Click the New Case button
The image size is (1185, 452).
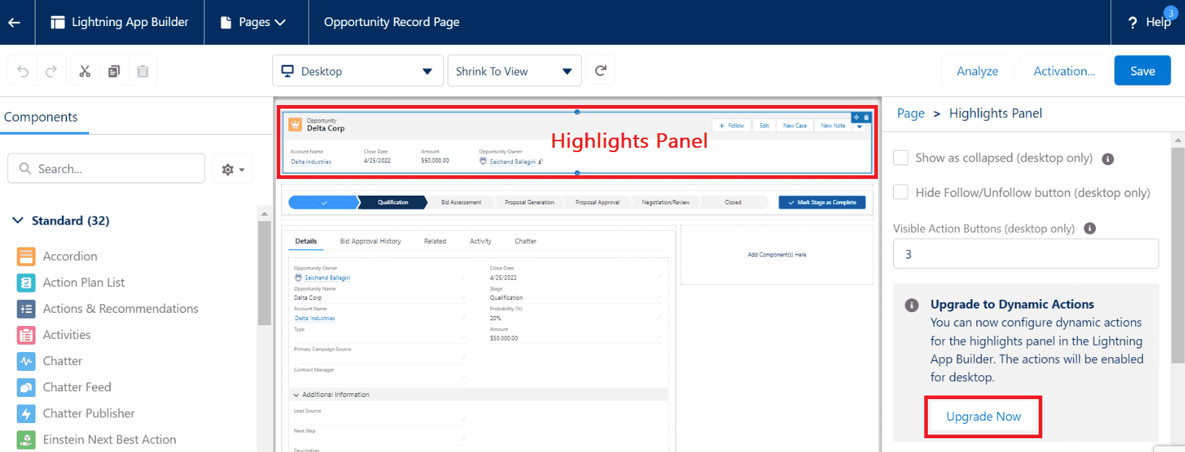click(795, 125)
